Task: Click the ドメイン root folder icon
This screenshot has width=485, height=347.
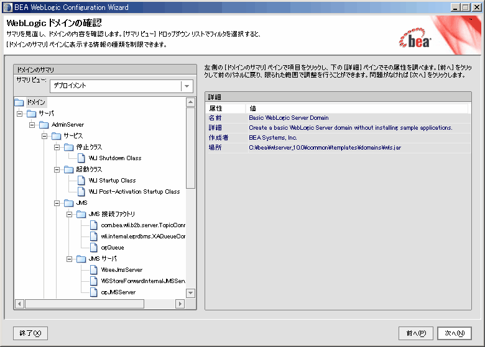Action: [x=19, y=102]
